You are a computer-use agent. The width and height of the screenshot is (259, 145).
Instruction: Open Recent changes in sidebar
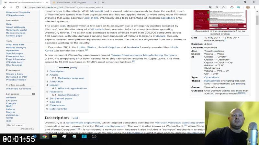[x=16, y=33]
